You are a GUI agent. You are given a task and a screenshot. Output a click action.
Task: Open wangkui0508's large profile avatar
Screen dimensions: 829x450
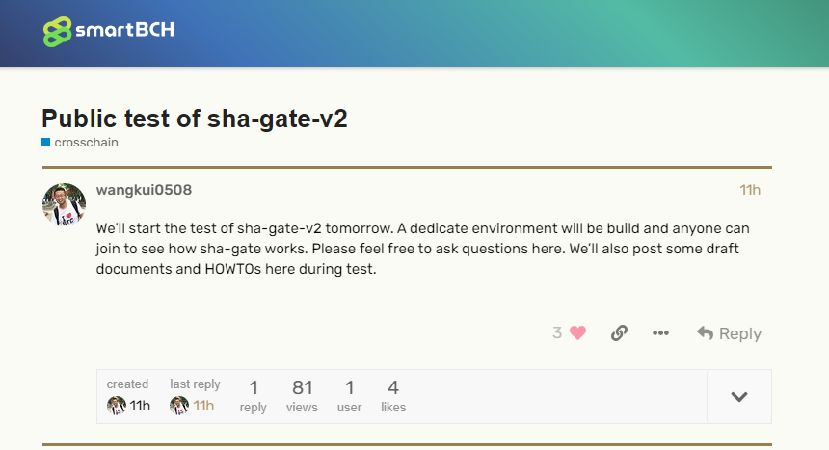pyautogui.click(x=64, y=204)
